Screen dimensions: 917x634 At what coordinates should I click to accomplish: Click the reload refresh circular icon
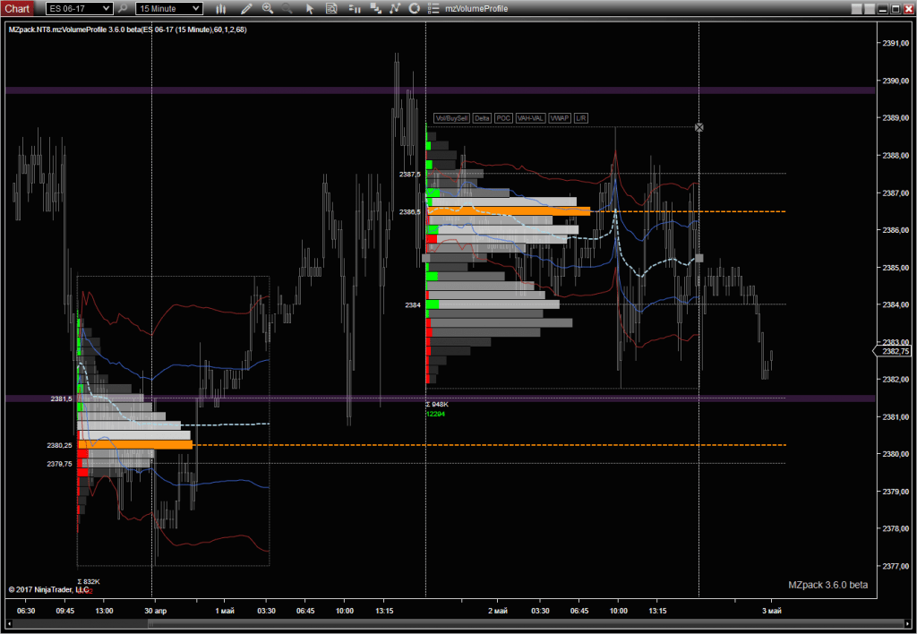pos(414,8)
